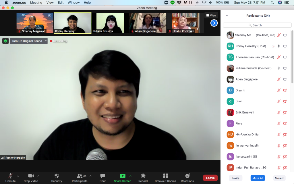Turn On Original Sound
Image resolution: width=294 pixels, height=184 pixels.
point(27,41)
